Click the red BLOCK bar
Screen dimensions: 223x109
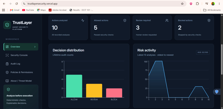pyautogui.click(x=114, y=93)
